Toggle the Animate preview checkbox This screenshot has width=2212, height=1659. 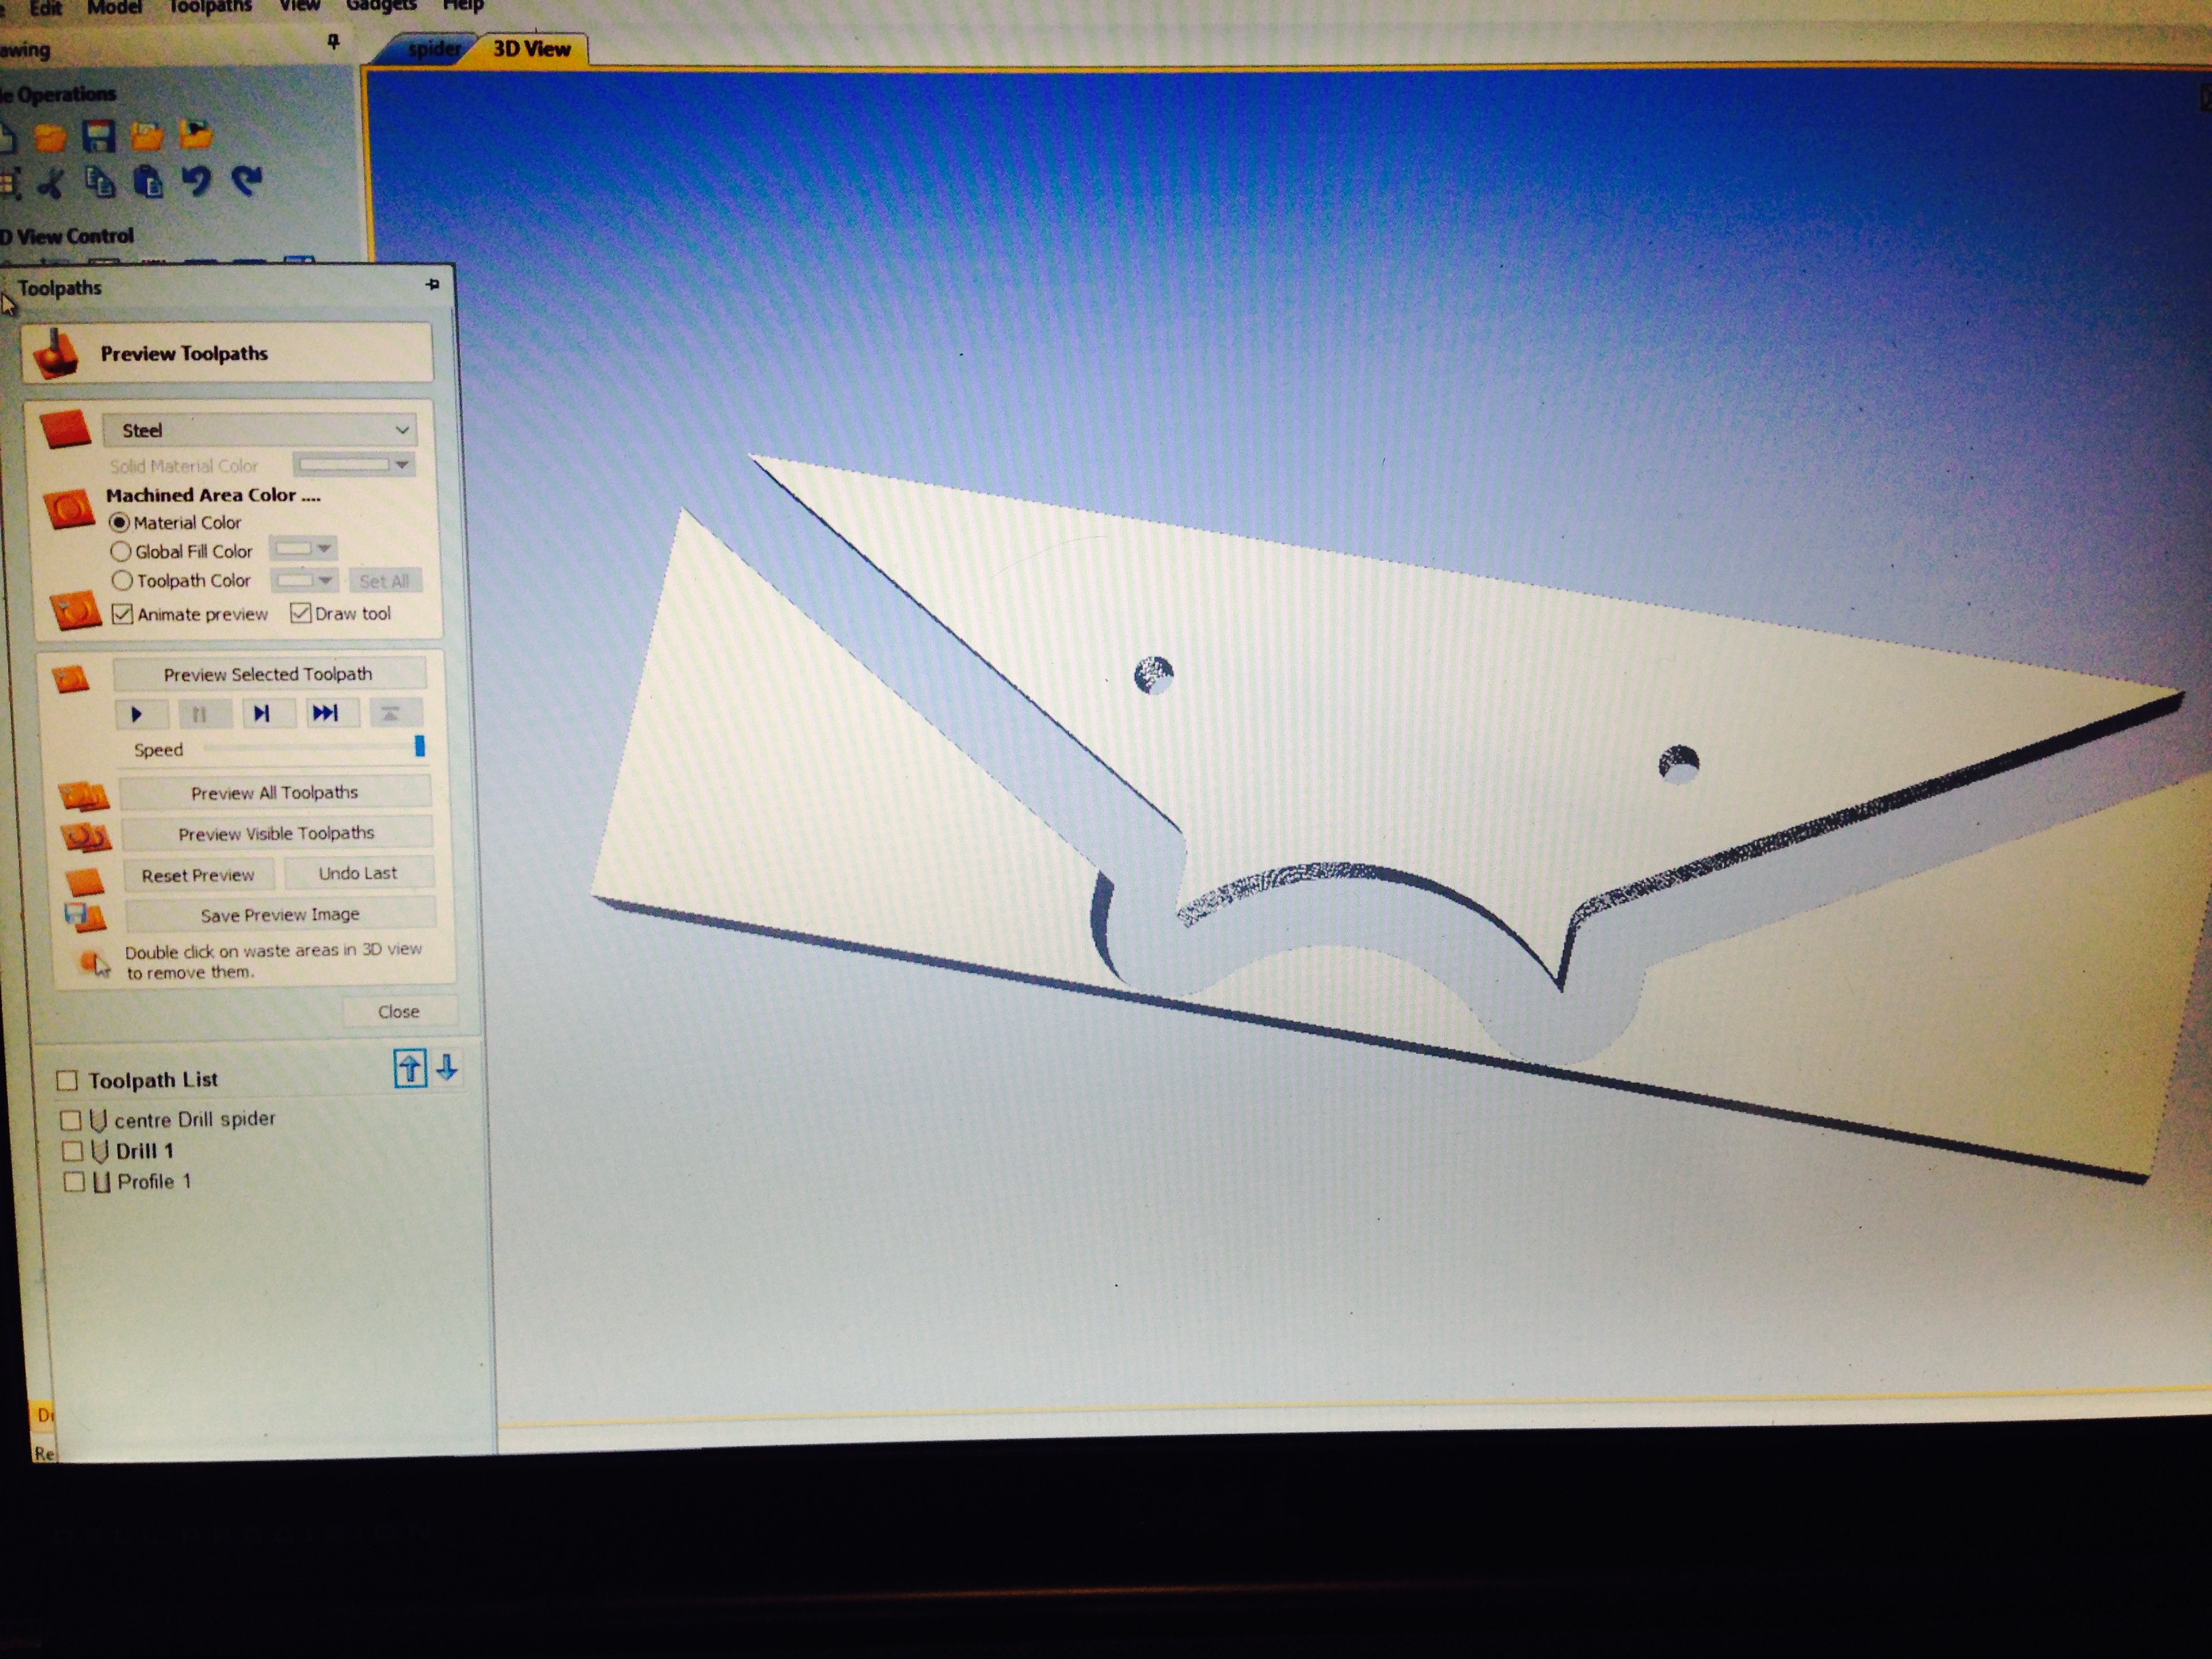pyautogui.click(x=123, y=614)
